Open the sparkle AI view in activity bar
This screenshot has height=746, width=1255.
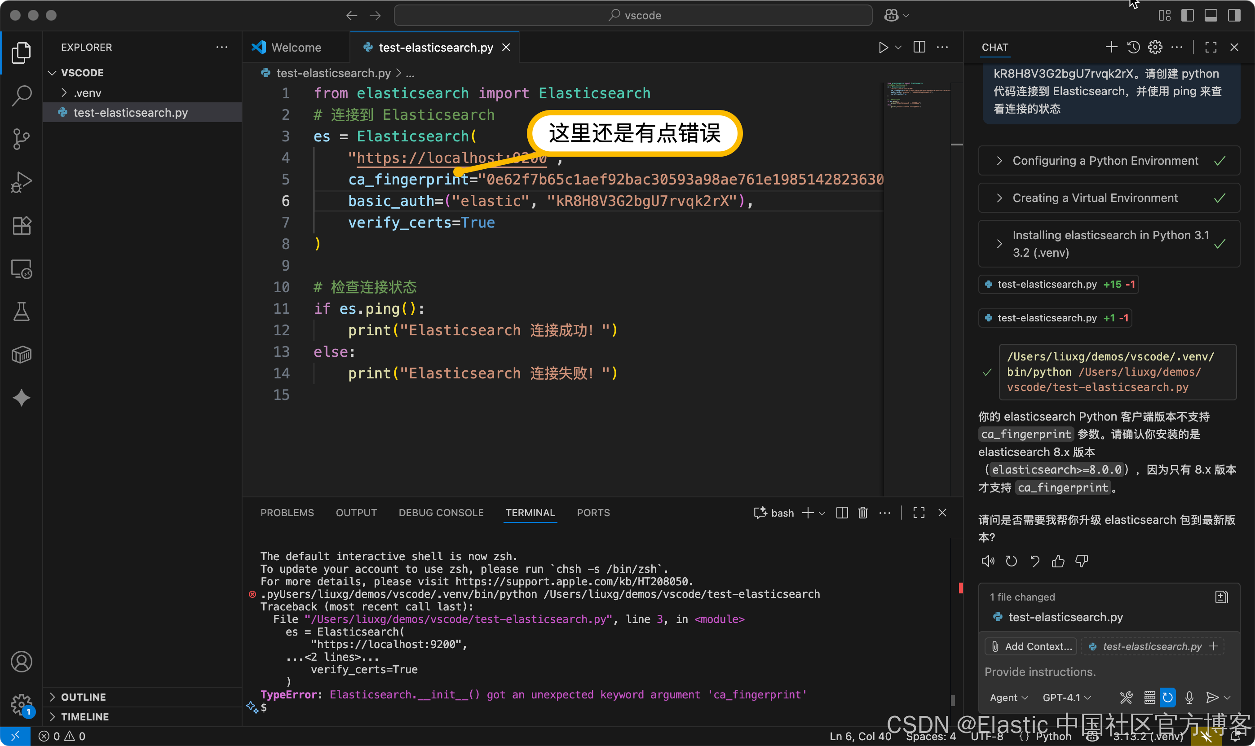coord(21,398)
